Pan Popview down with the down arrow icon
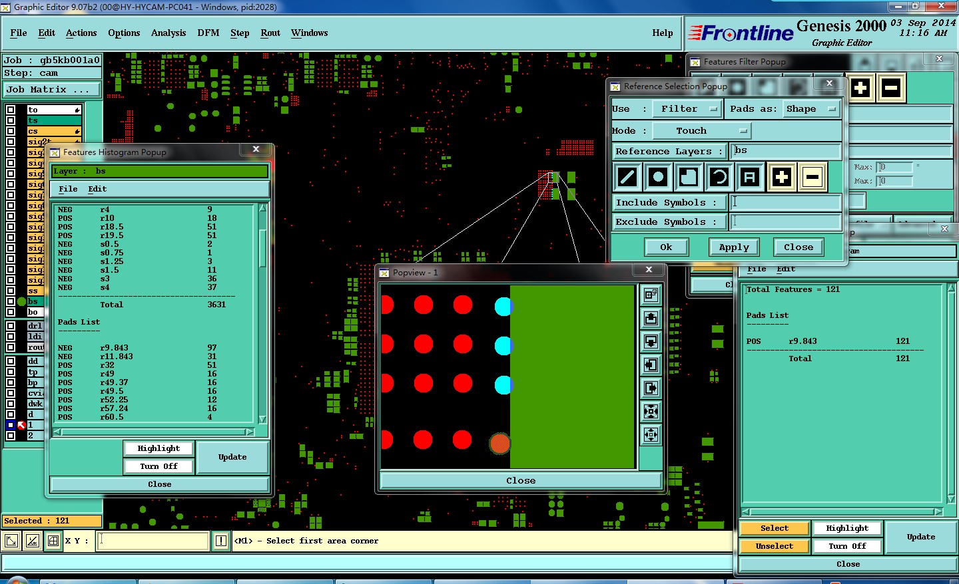Image resolution: width=959 pixels, height=584 pixels. [x=651, y=341]
